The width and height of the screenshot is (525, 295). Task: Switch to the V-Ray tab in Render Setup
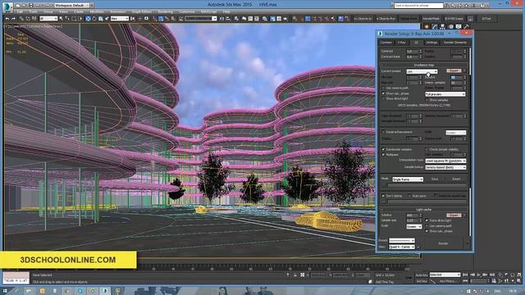click(402, 43)
